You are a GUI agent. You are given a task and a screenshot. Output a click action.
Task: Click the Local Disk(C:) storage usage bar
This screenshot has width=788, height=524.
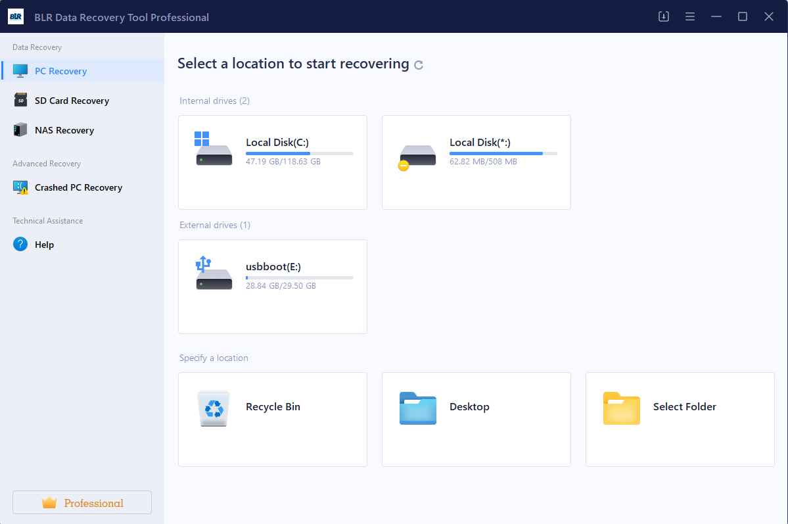(x=300, y=153)
